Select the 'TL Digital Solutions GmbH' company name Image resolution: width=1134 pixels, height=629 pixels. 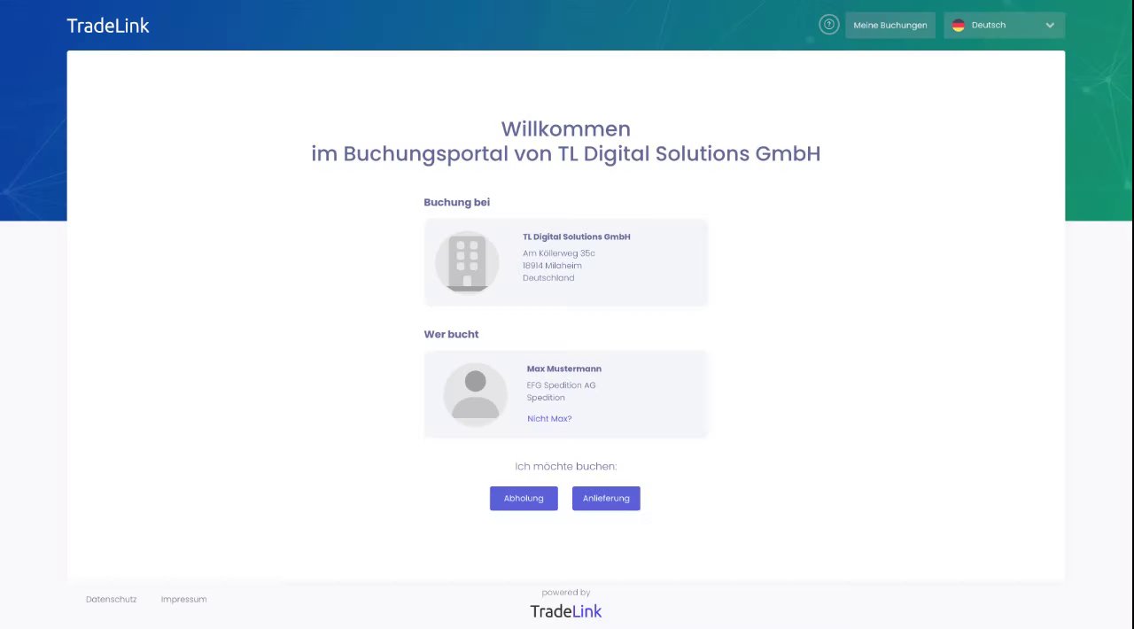click(577, 237)
